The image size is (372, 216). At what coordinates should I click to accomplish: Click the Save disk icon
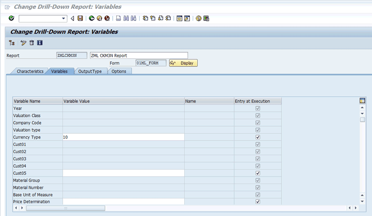(x=80, y=18)
